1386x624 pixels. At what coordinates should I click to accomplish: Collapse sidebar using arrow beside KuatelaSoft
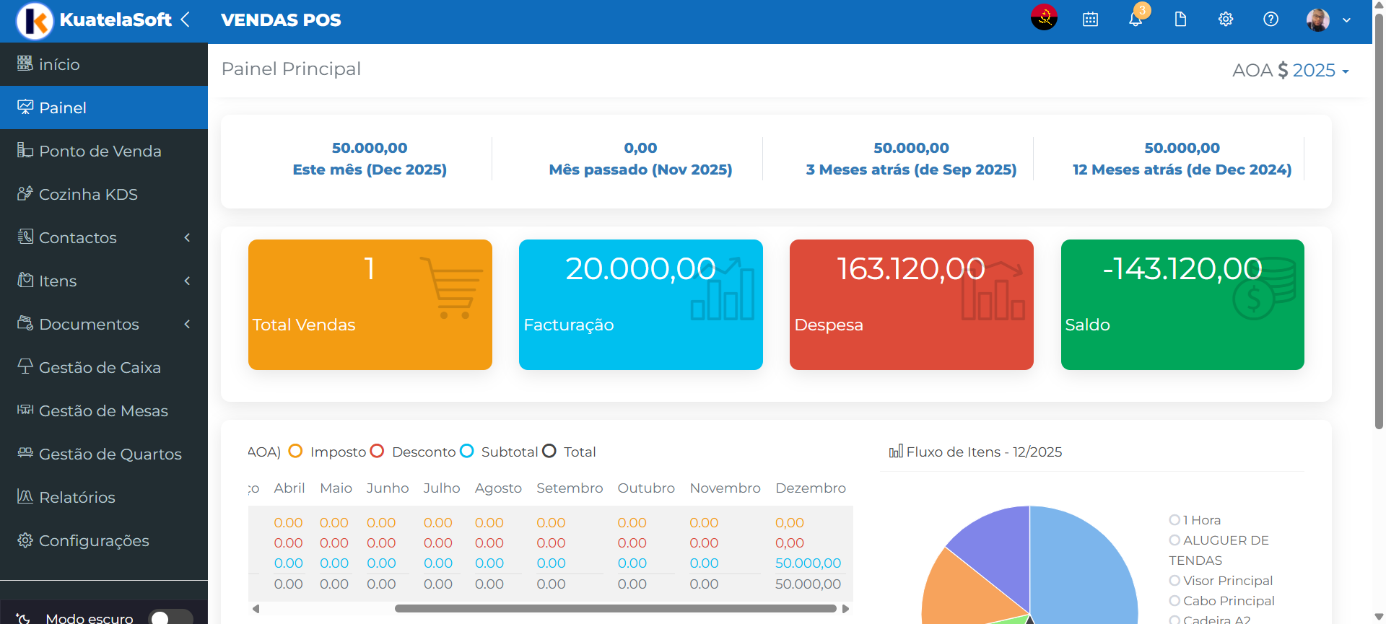(x=186, y=19)
